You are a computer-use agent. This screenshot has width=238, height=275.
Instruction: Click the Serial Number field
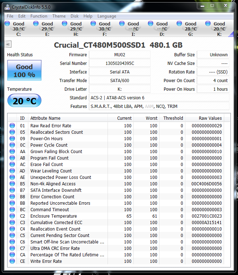tap(119, 63)
